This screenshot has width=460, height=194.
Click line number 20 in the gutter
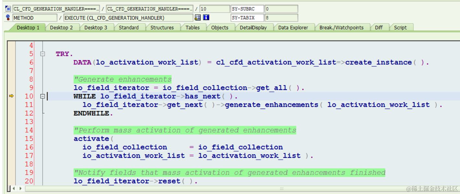(29, 181)
